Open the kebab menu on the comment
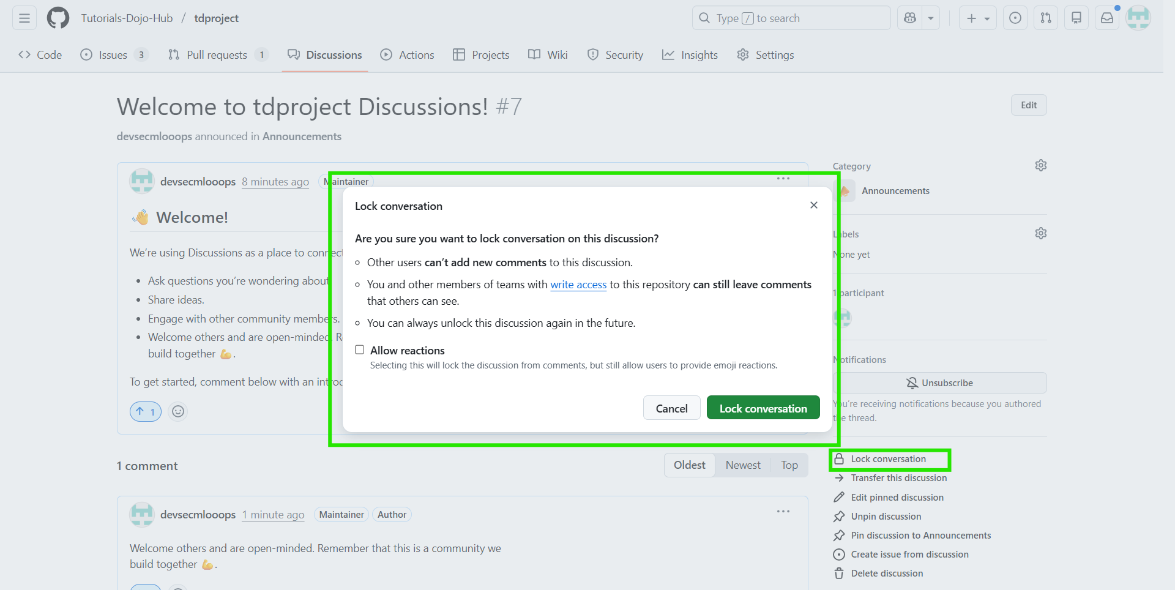Viewport: 1175px width, 590px height. (x=783, y=512)
